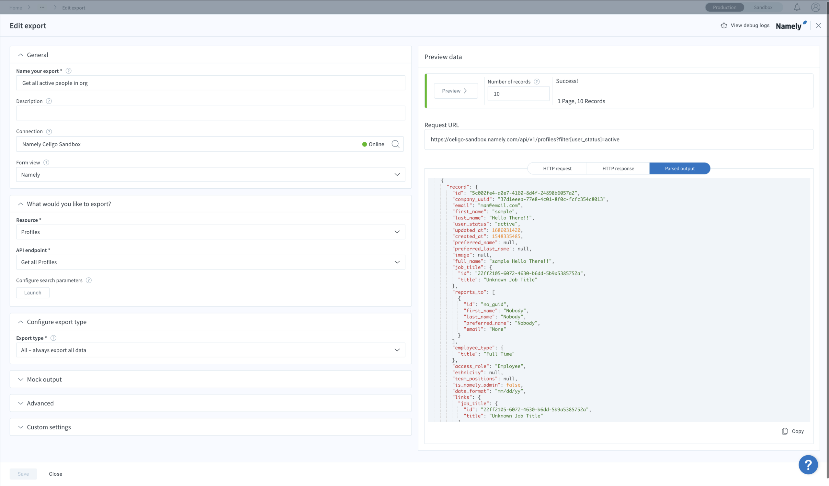The image size is (829, 486).
Task: Click the copy clipboard icon
Action: click(785, 431)
